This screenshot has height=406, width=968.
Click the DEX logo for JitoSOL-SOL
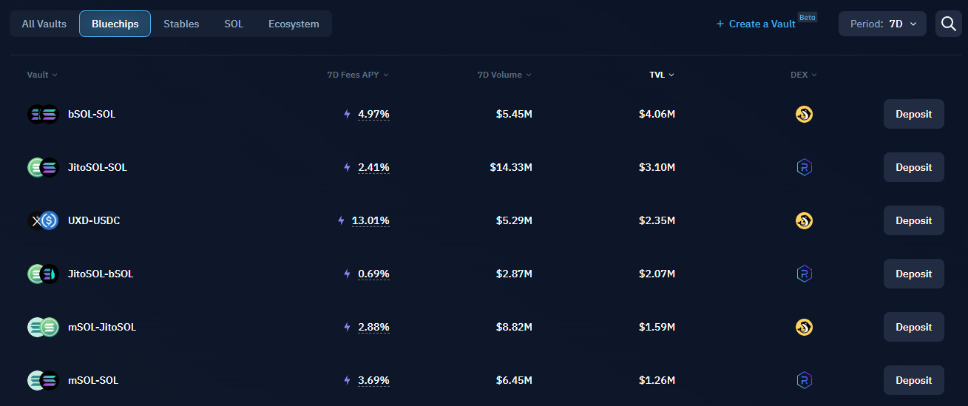pyautogui.click(x=804, y=168)
